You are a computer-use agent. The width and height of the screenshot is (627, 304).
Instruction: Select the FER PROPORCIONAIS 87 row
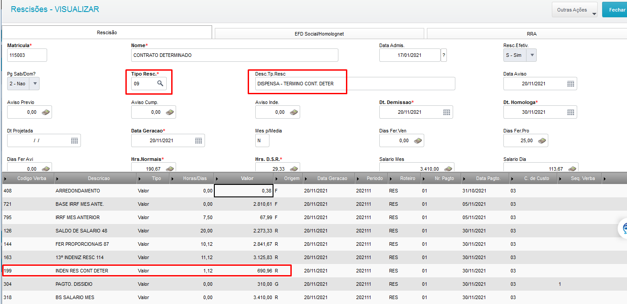(313, 244)
